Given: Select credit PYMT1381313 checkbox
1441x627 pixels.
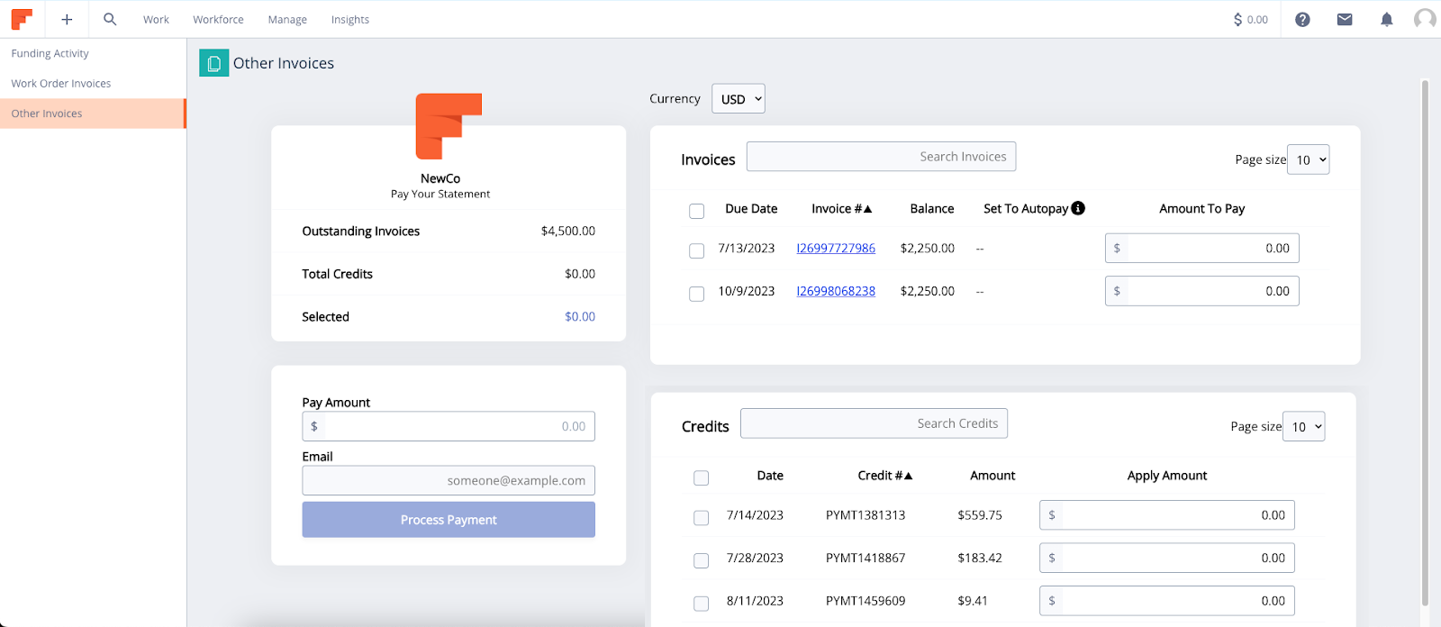Looking at the screenshot, I should [x=701, y=517].
